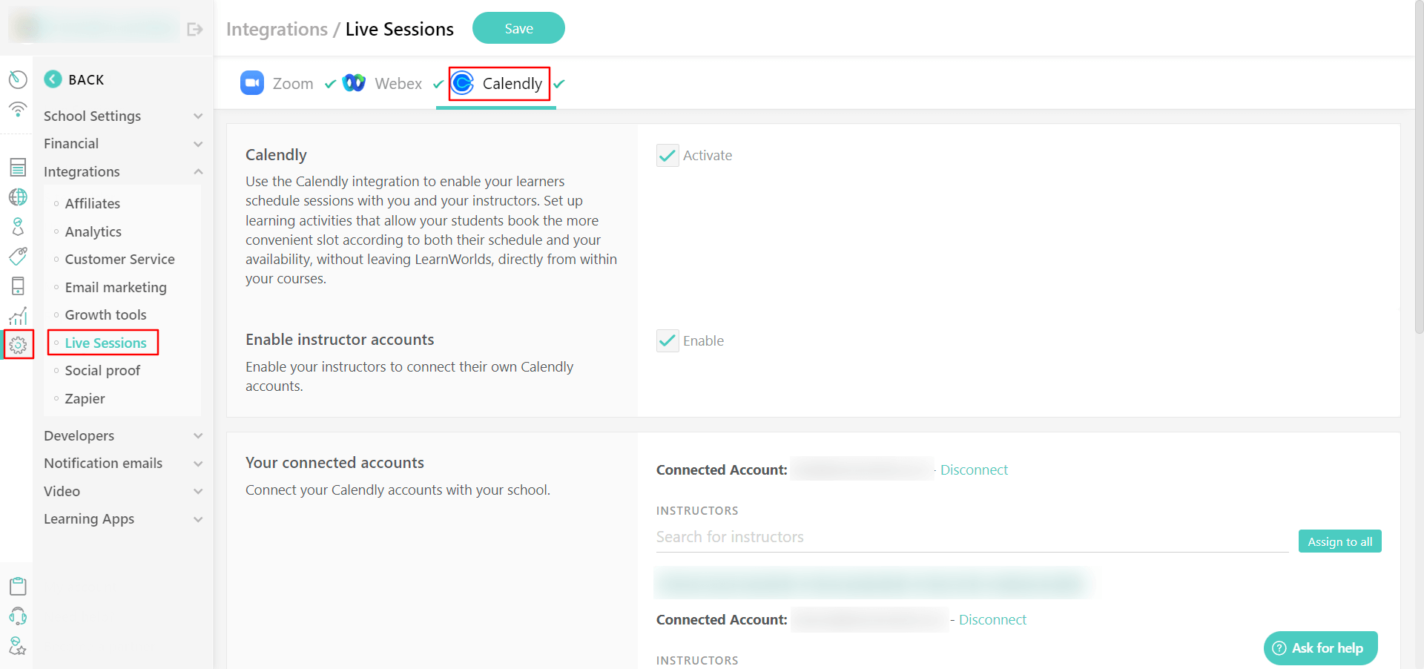Collapse the Integrations menu section
The image size is (1424, 669).
123,171
